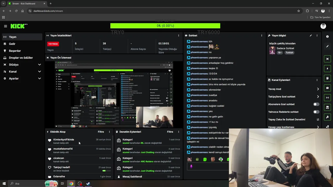Viewport: 333px width, 187px height.
Task: Open Windows Start menu
Action: (x=4, y=184)
